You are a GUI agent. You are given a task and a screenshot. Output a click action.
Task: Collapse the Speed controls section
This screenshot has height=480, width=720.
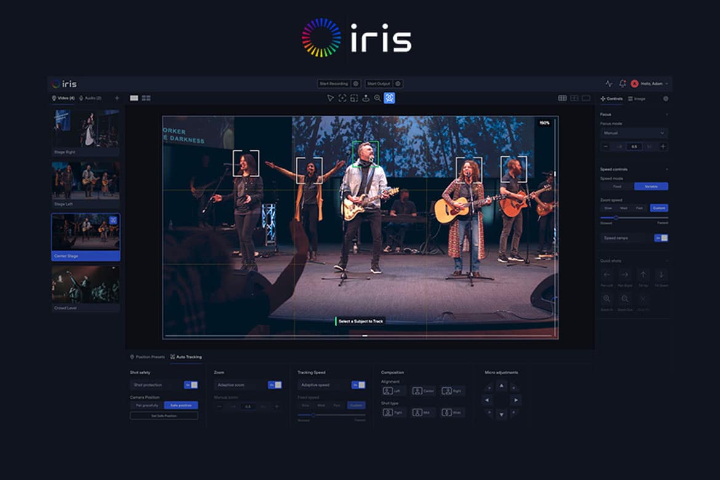click(x=666, y=169)
